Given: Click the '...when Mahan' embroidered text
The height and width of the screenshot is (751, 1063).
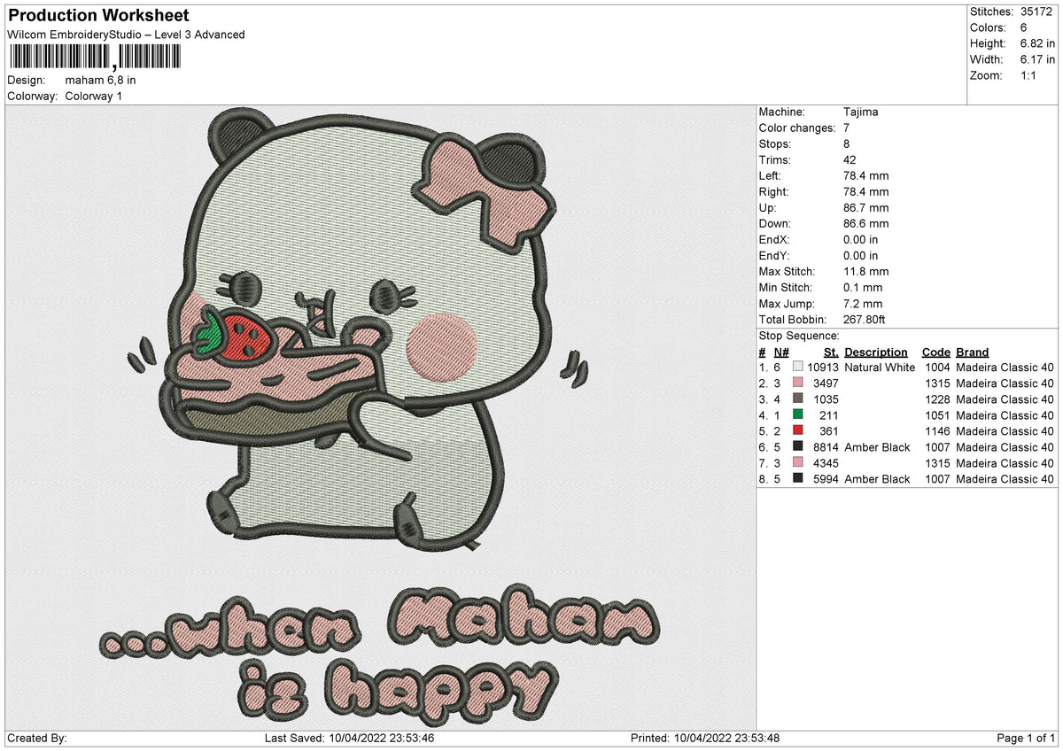Looking at the screenshot, I should 377,627.
